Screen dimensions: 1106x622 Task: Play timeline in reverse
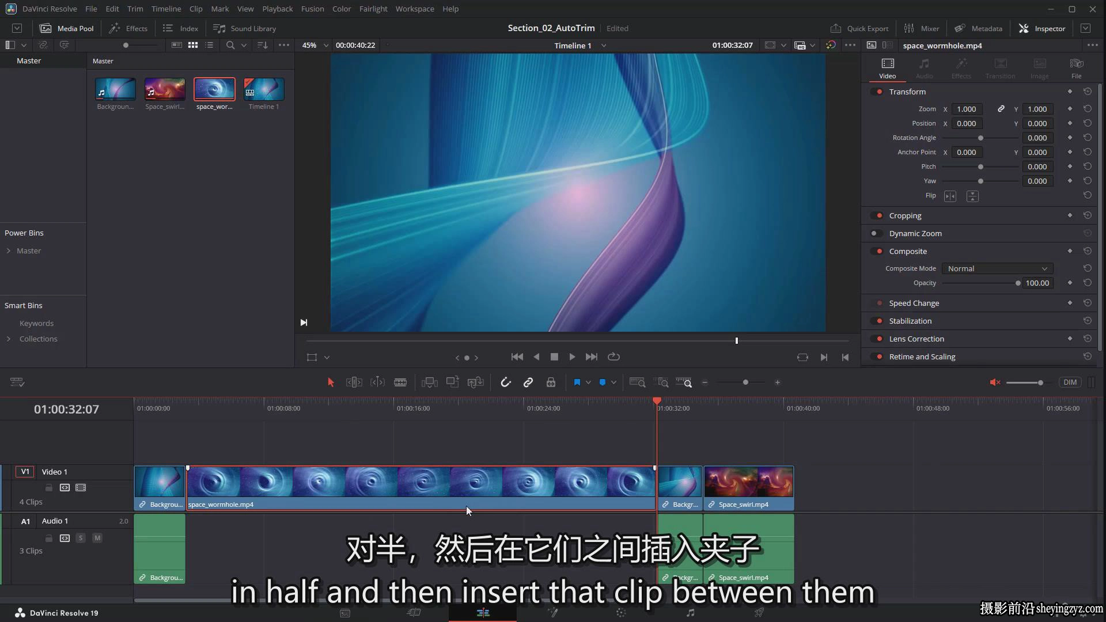[536, 357]
